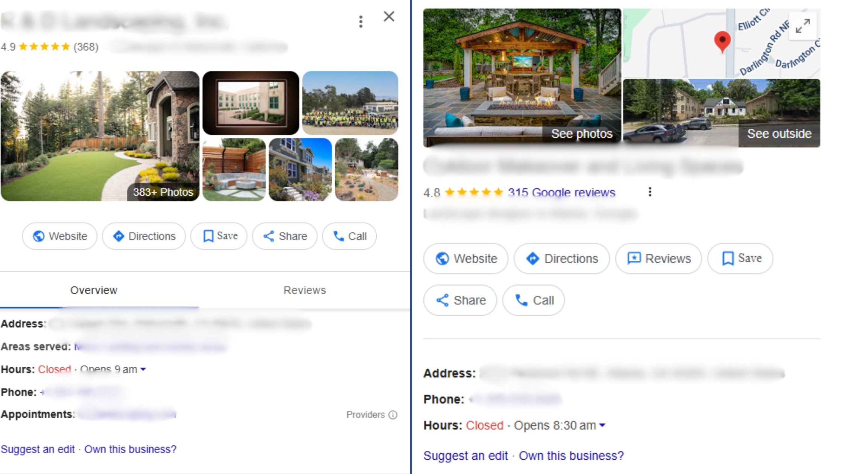Screen dimensions: 843x474
Task: Open the three-dot menu next to reviews
Action: 650,192
